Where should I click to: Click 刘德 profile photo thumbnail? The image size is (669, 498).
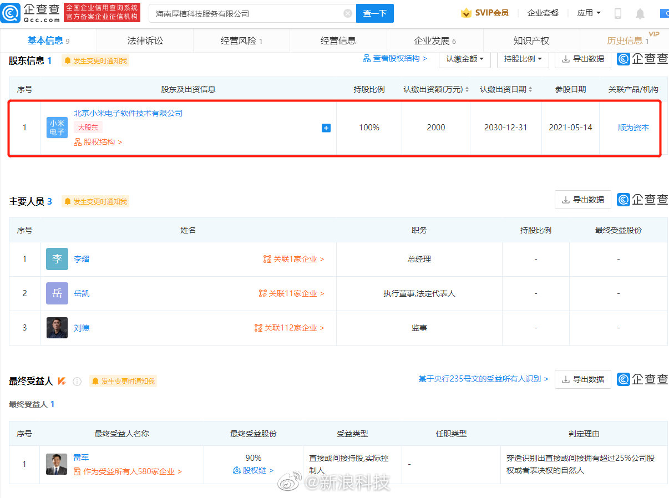tap(57, 328)
